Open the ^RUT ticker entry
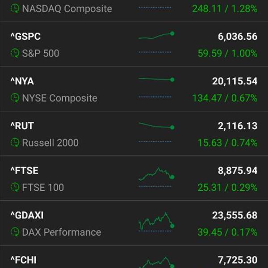The height and width of the screenshot is (268, 268). click(22, 126)
